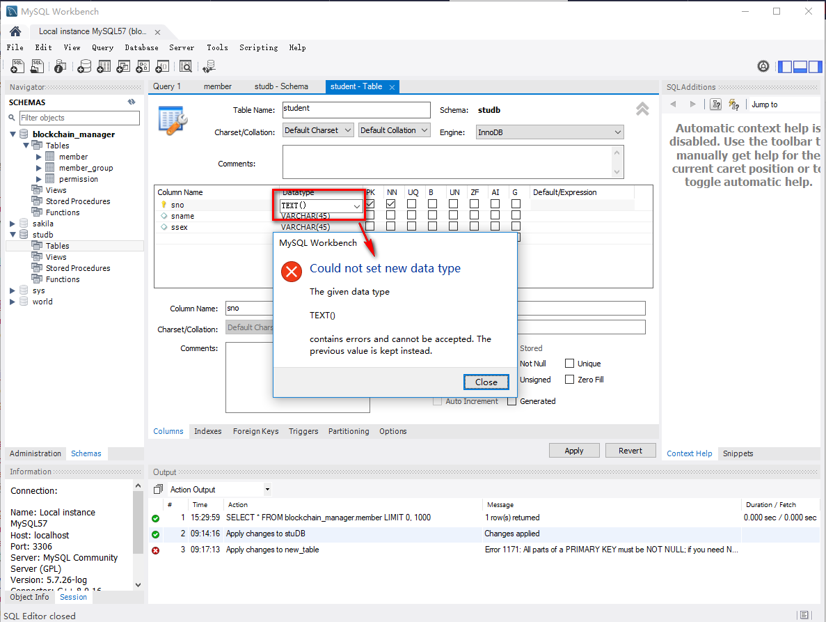Refresh the schemas list icon

click(x=132, y=102)
